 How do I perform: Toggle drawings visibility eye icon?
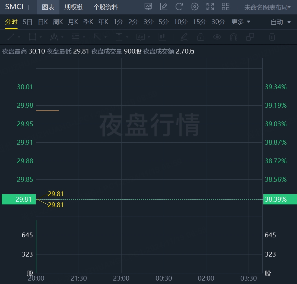[217, 37]
